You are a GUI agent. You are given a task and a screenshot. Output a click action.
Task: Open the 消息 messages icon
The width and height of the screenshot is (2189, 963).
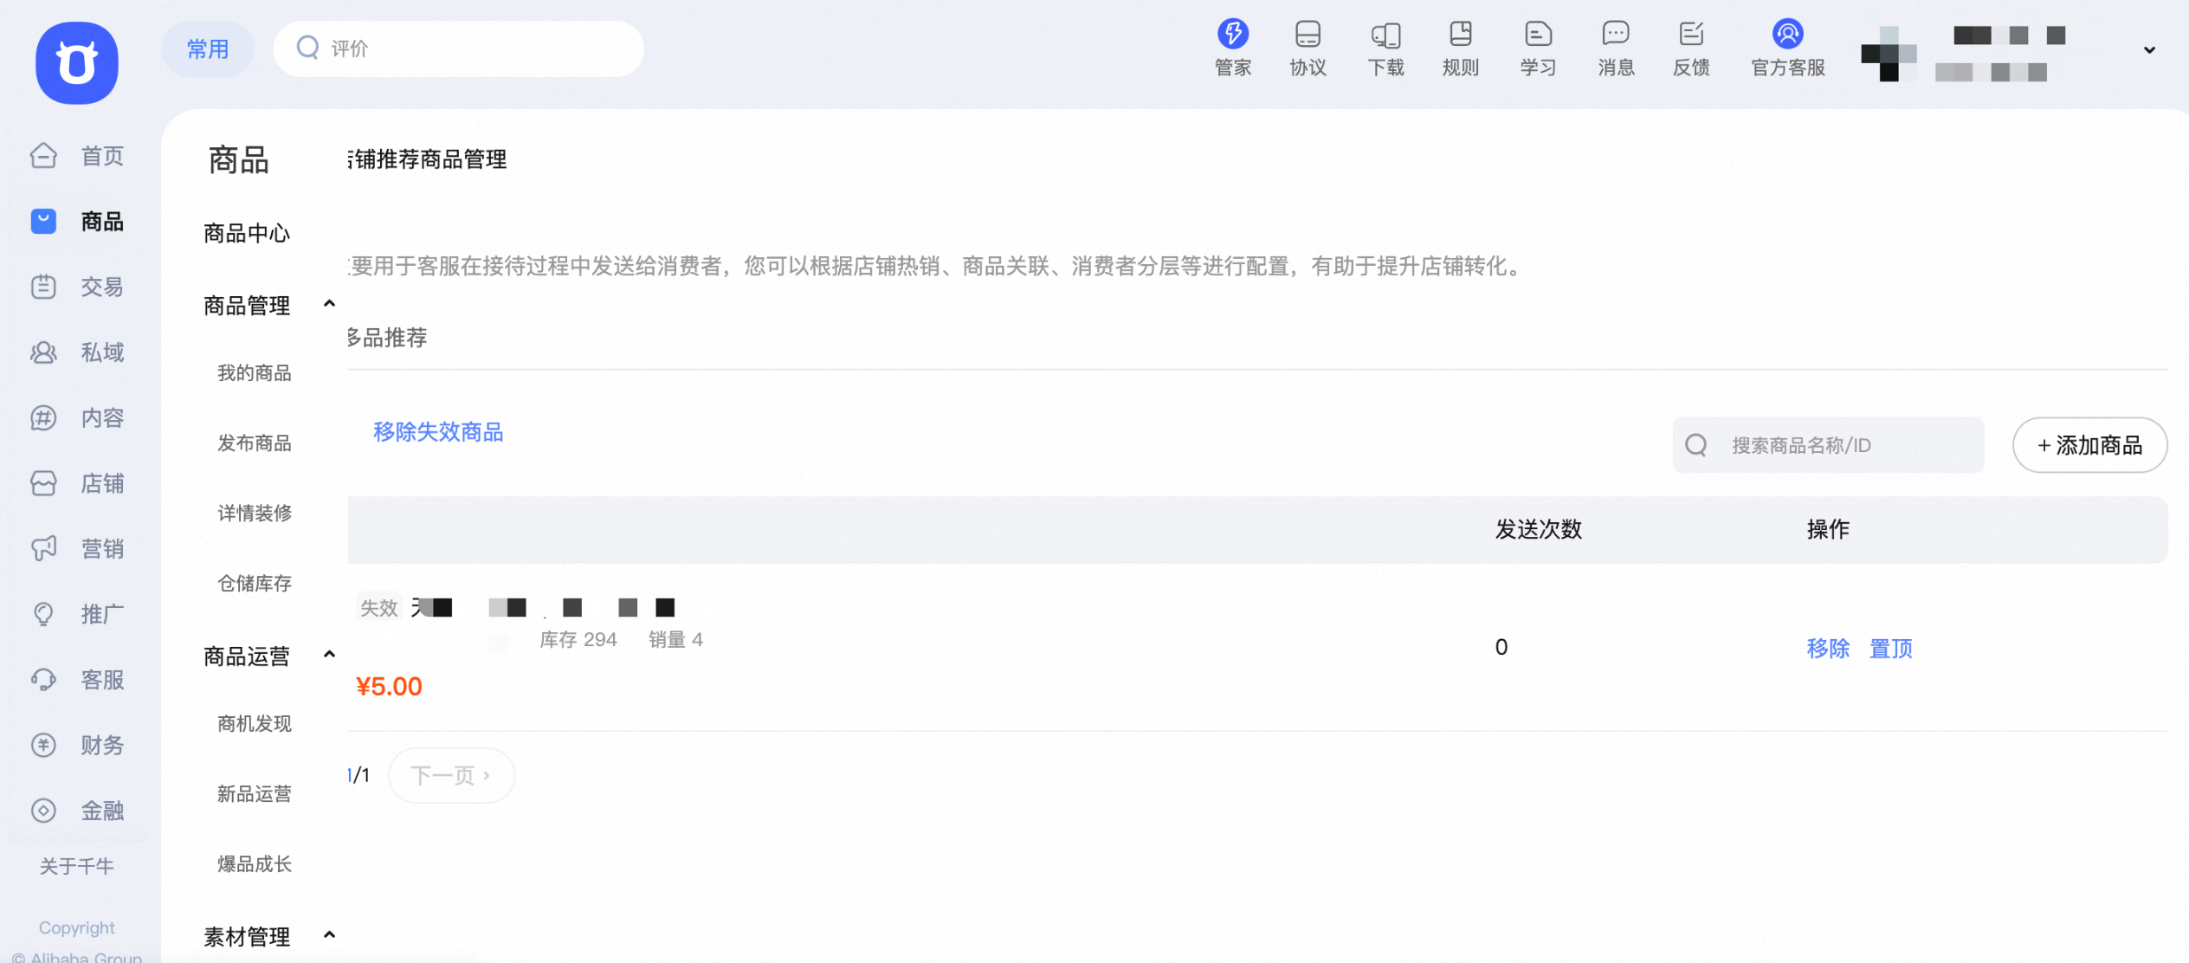tap(1616, 34)
